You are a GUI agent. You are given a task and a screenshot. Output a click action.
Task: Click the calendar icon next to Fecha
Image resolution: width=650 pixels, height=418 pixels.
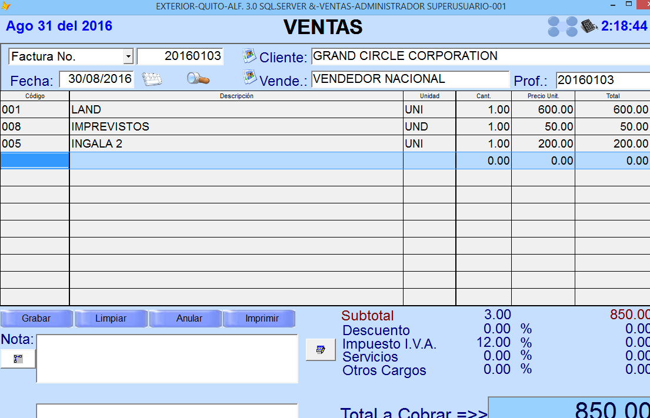point(152,79)
